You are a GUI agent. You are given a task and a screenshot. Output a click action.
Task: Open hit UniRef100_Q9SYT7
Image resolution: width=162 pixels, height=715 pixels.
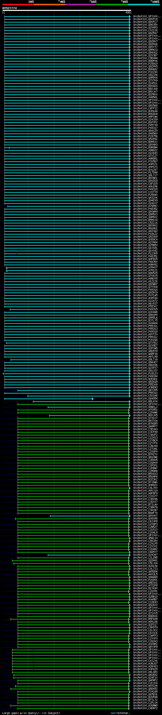coord(145,47)
